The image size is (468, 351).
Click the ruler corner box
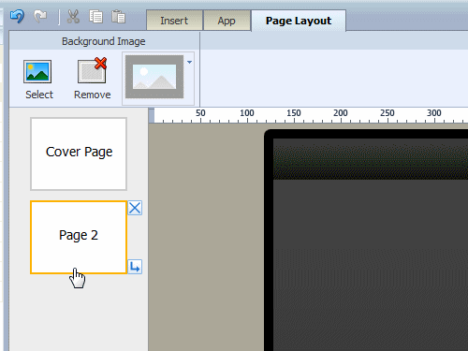coord(152,115)
